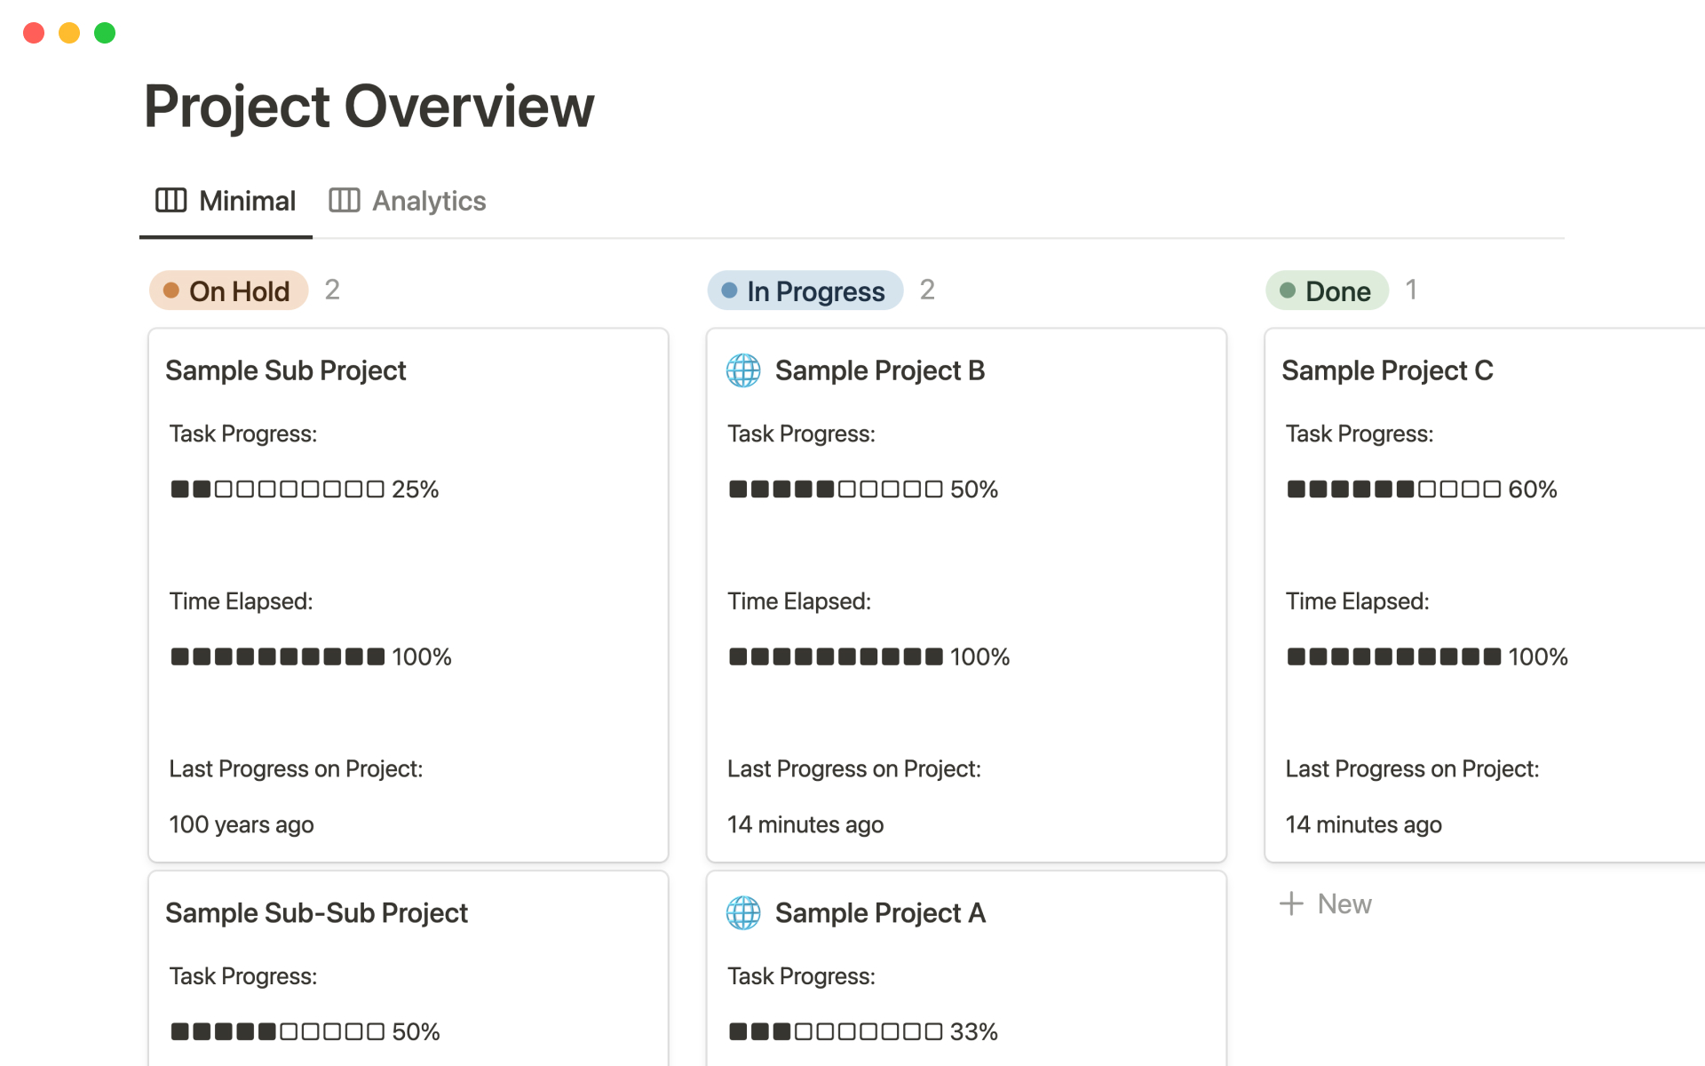The image size is (1705, 1066).
Task: Click the red close window button
Action: (34, 33)
